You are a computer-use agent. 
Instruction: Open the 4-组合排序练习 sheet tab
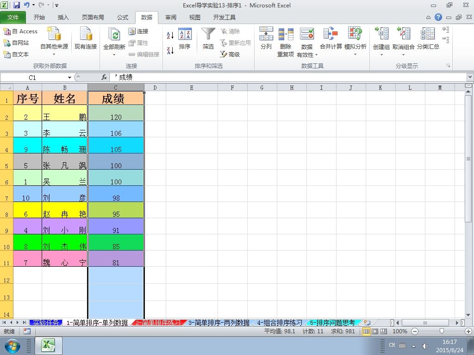pyautogui.click(x=280, y=323)
